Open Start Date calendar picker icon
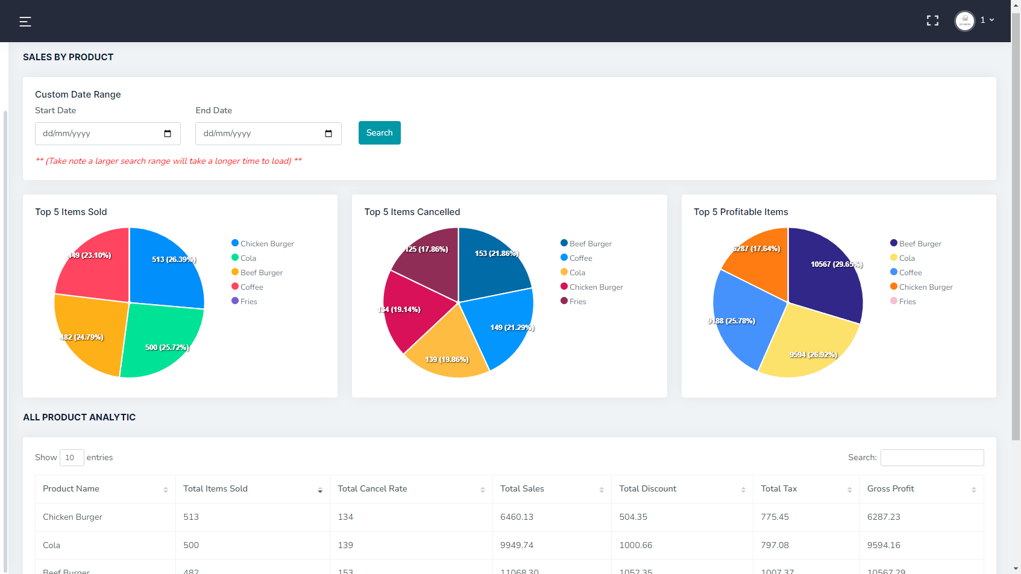 168,134
